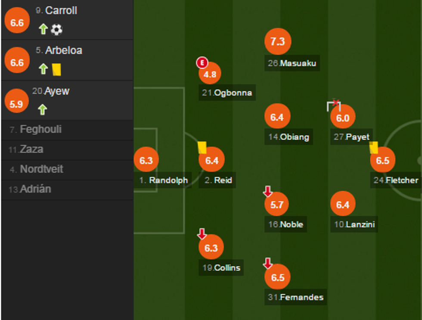Click Lanzini's 6.4 rating circle
The image size is (422, 320).
343,204
